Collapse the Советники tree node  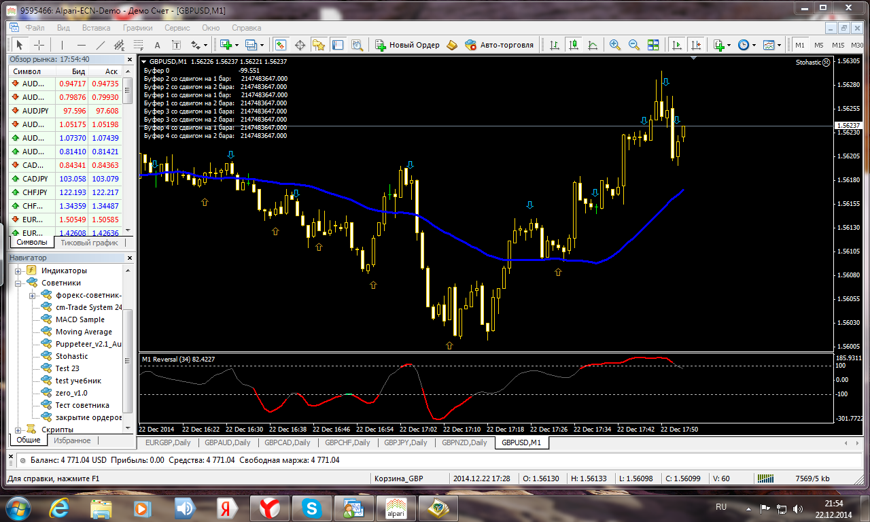18,283
